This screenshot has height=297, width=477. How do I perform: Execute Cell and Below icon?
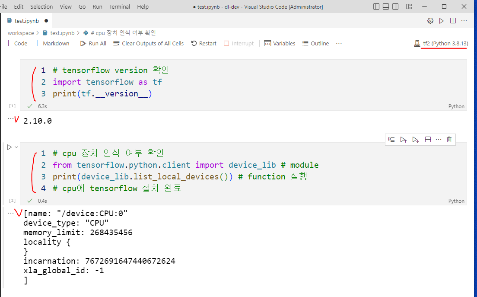coord(416,140)
